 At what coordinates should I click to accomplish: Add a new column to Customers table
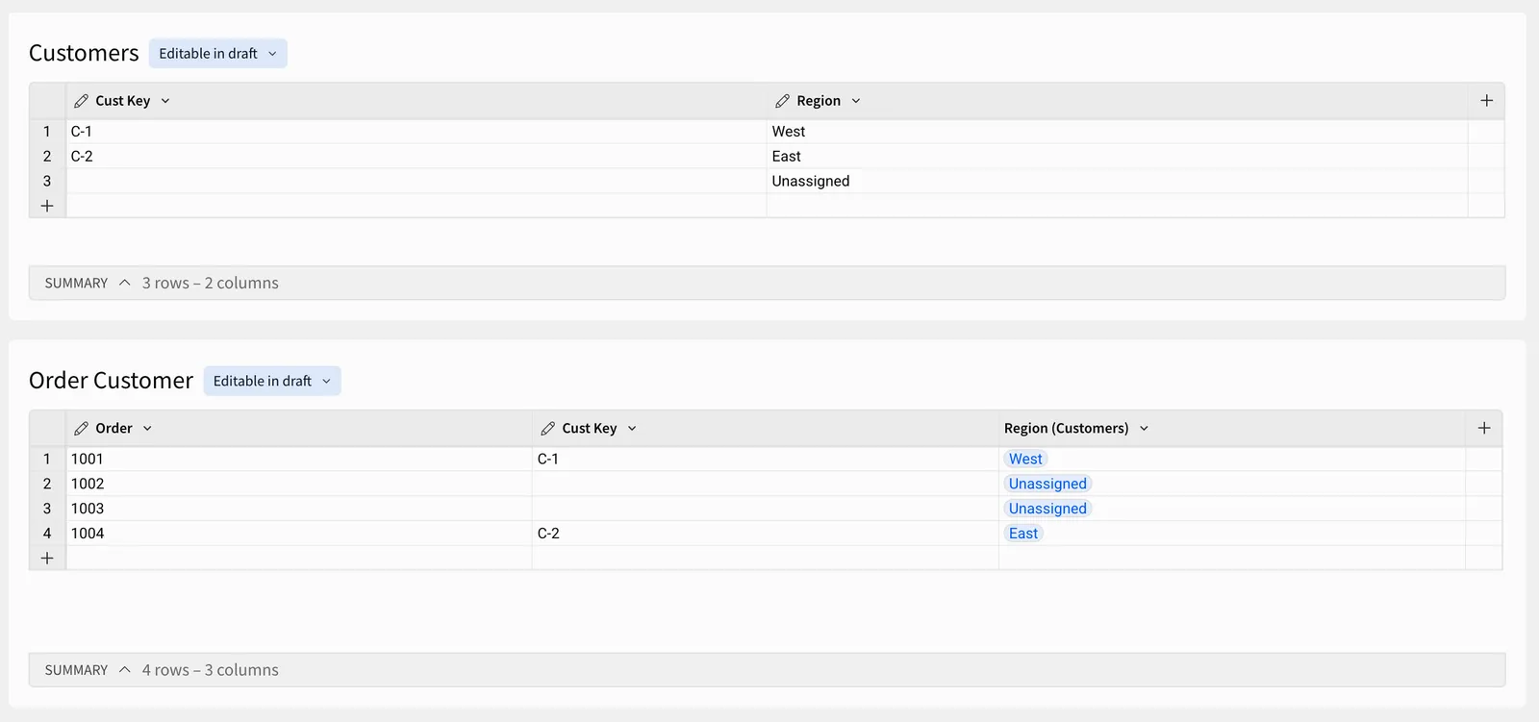tap(1486, 101)
